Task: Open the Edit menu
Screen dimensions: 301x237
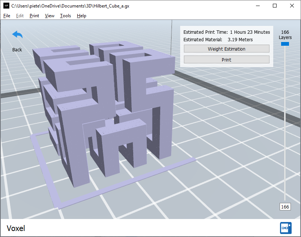Action: coord(20,16)
